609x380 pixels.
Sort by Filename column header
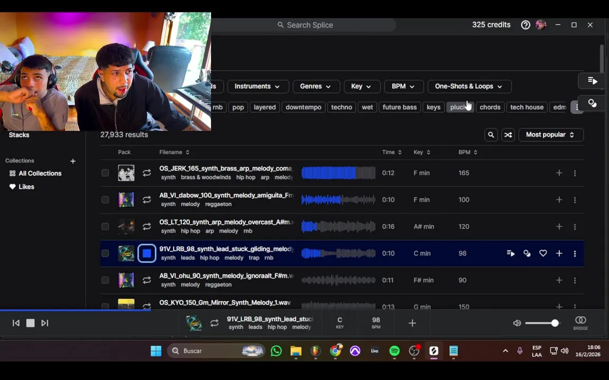pyautogui.click(x=174, y=153)
